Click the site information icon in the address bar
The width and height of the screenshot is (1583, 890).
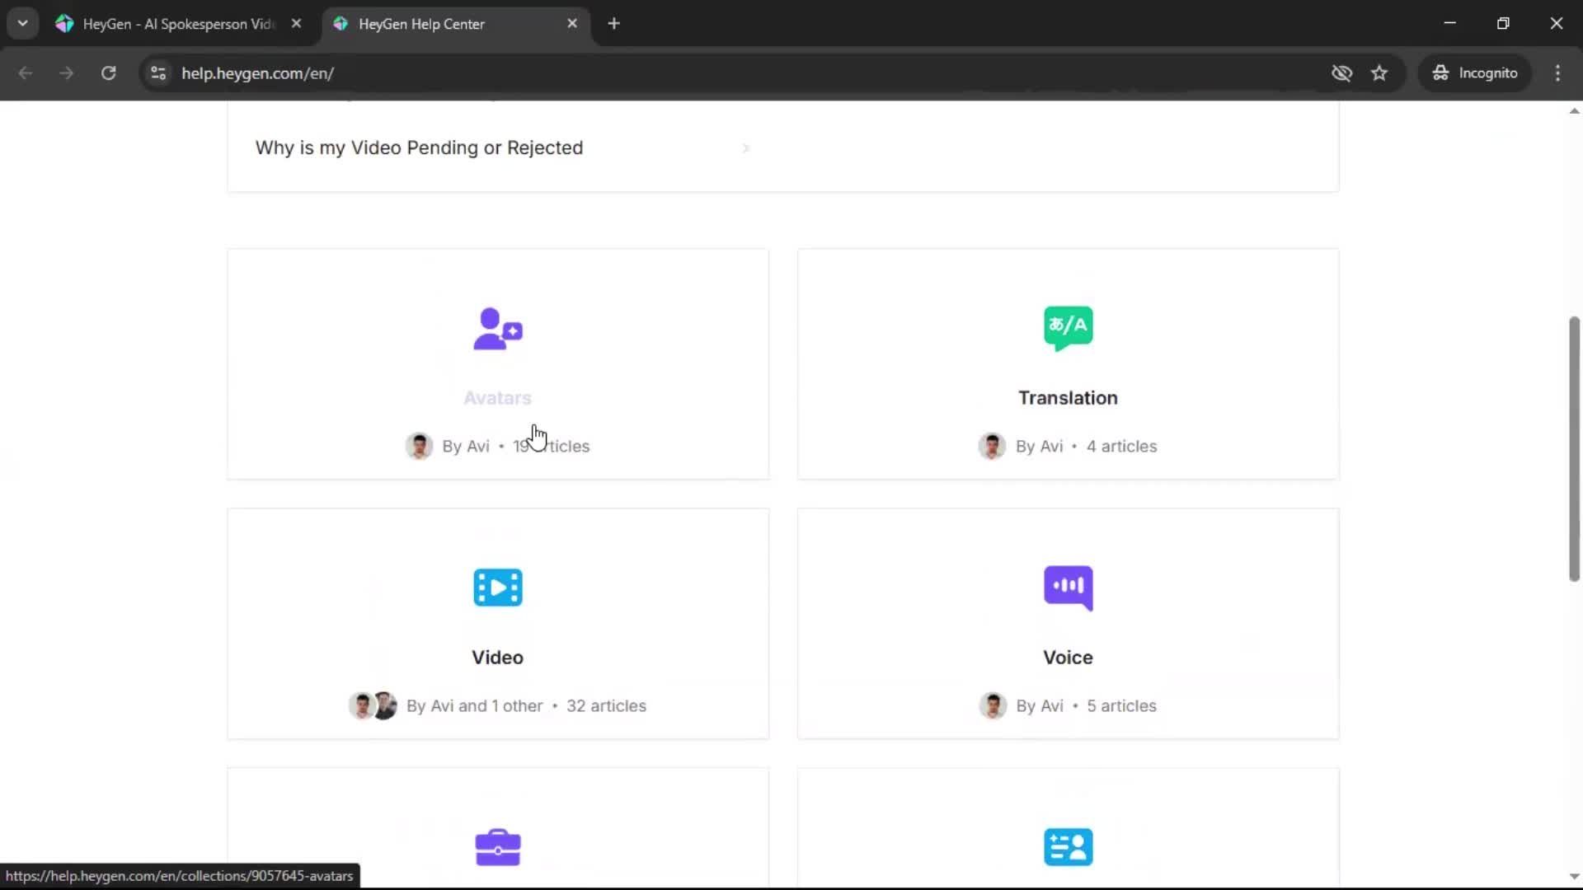point(158,73)
